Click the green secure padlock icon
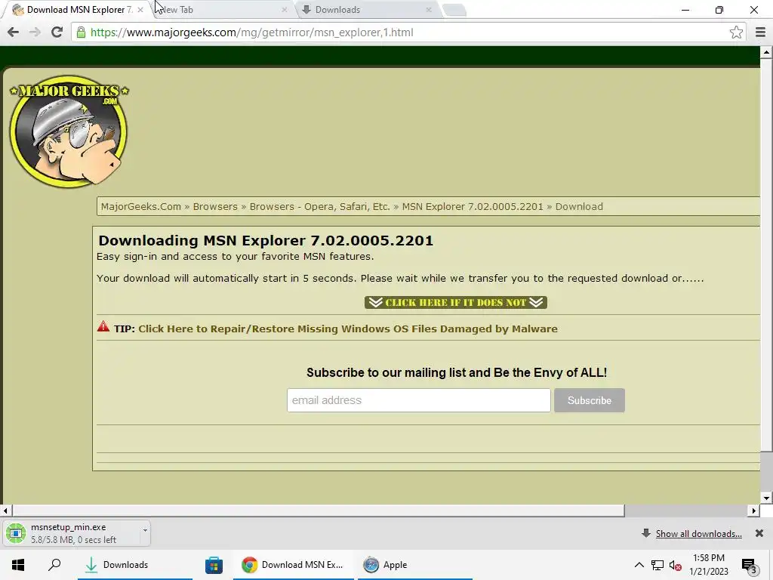The image size is (773, 580). pyautogui.click(x=81, y=32)
